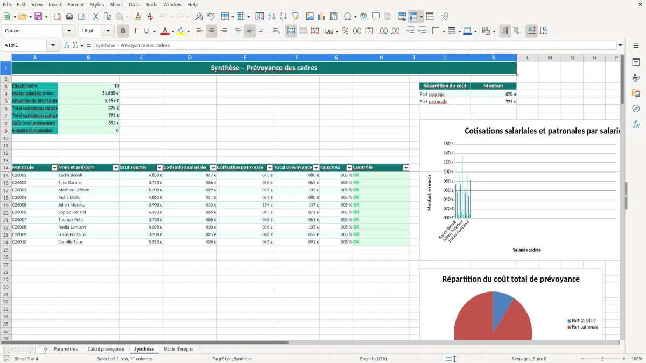Click the Save document icon
Image resolution: width=646 pixels, height=363 pixels.
pyautogui.click(x=38, y=17)
